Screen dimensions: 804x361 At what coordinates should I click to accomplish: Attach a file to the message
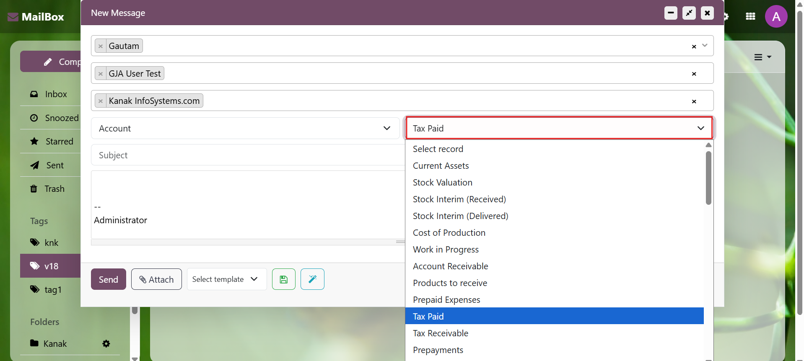[156, 279]
